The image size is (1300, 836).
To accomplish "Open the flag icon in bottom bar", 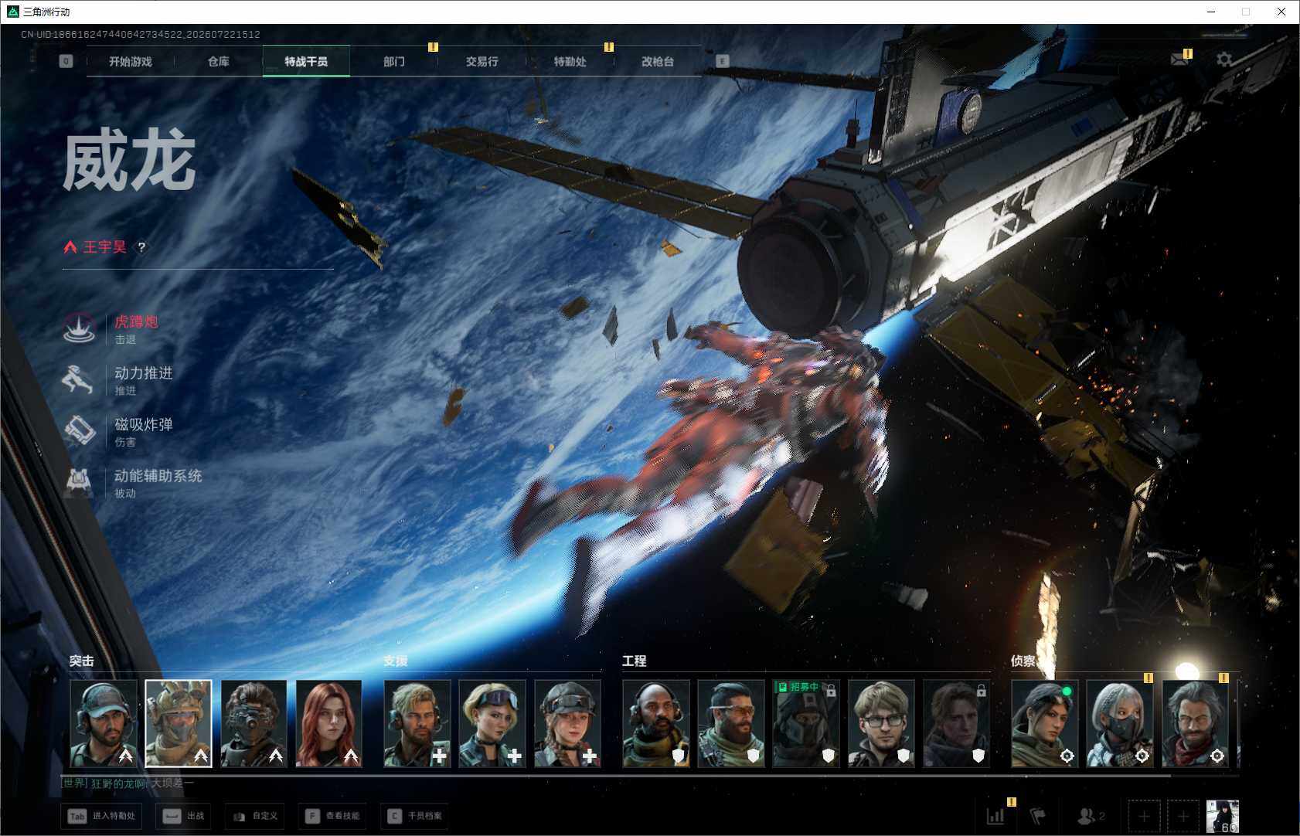I will click(x=1038, y=816).
